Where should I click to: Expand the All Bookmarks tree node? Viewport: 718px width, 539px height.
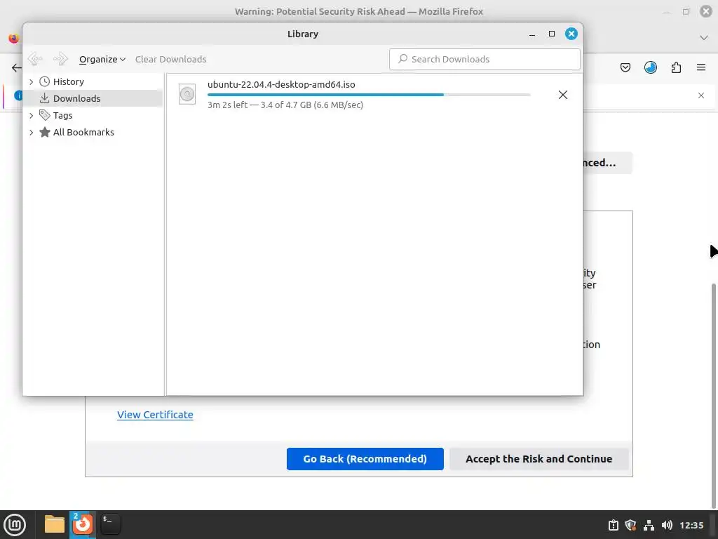pos(31,133)
